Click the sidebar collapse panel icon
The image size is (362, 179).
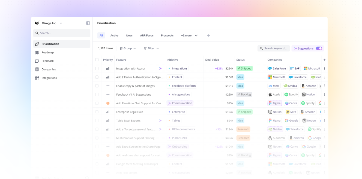tap(88, 23)
